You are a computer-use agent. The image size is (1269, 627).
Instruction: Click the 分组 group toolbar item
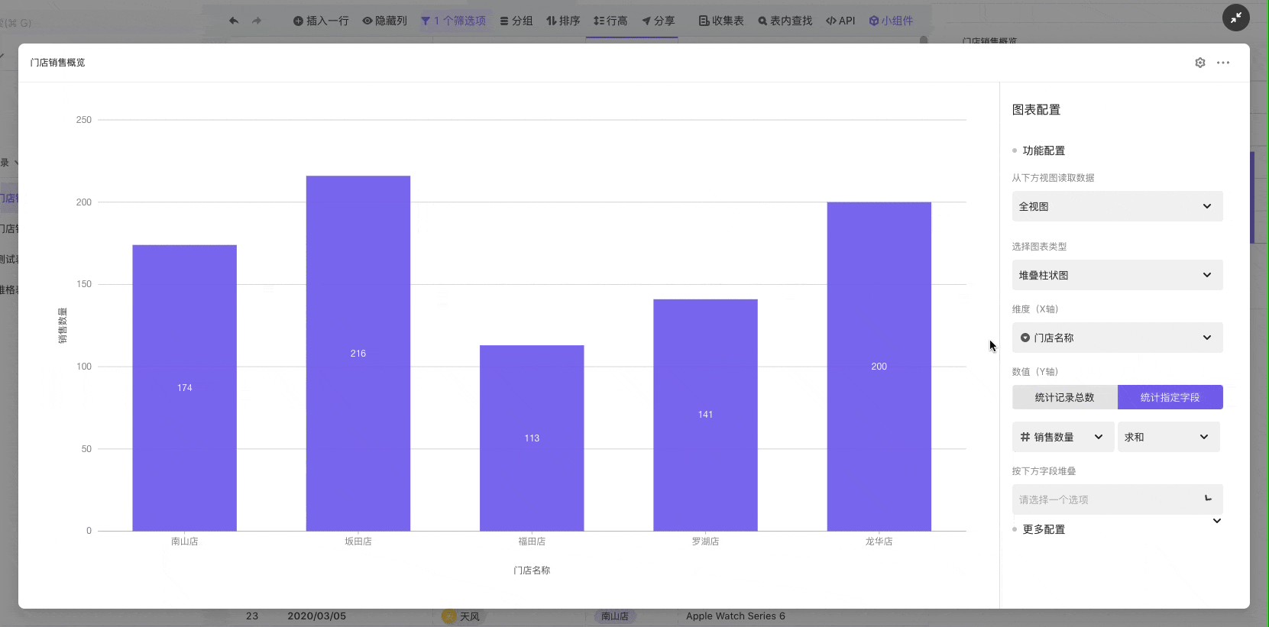pyautogui.click(x=516, y=21)
